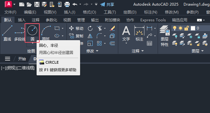210x113 pixels.
Task: Click layer 0 white color swatch
Action: [193, 28]
